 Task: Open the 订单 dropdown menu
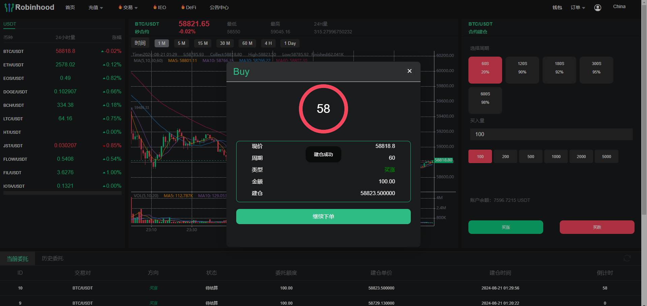click(x=578, y=7)
